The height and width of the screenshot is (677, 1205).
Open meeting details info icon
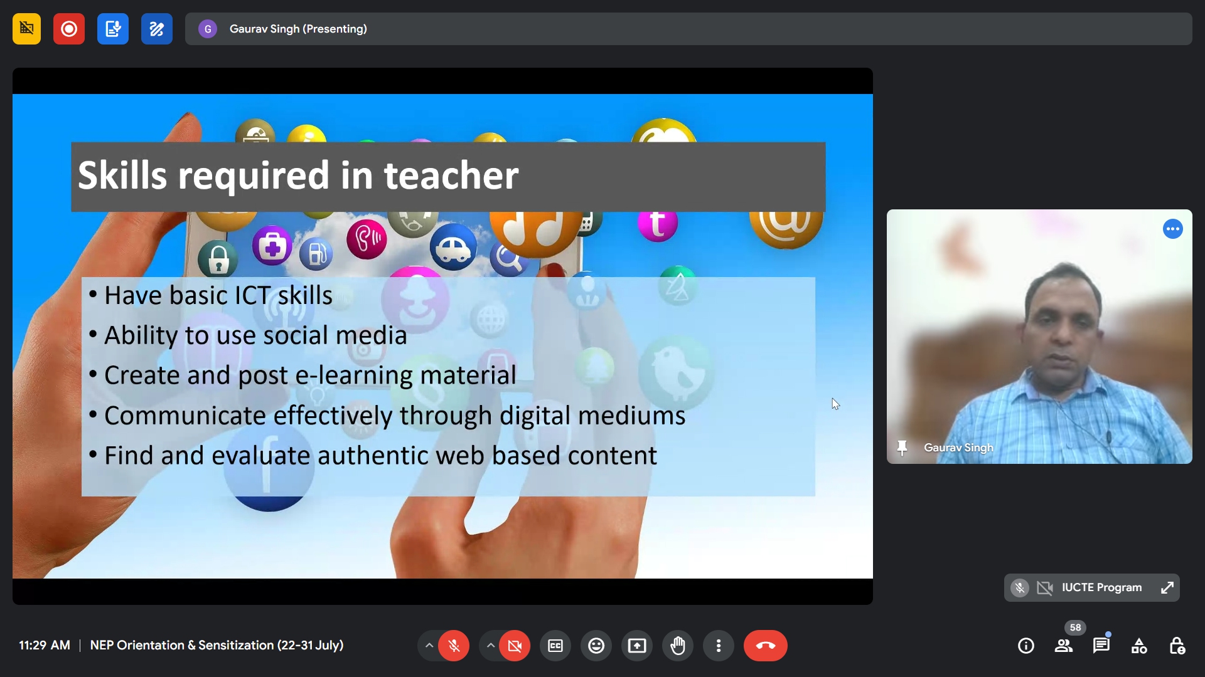coord(1026,646)
